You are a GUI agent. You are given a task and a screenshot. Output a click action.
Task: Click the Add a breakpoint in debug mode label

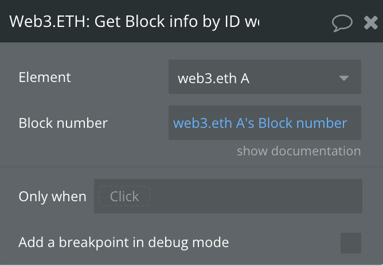[124, 242]
